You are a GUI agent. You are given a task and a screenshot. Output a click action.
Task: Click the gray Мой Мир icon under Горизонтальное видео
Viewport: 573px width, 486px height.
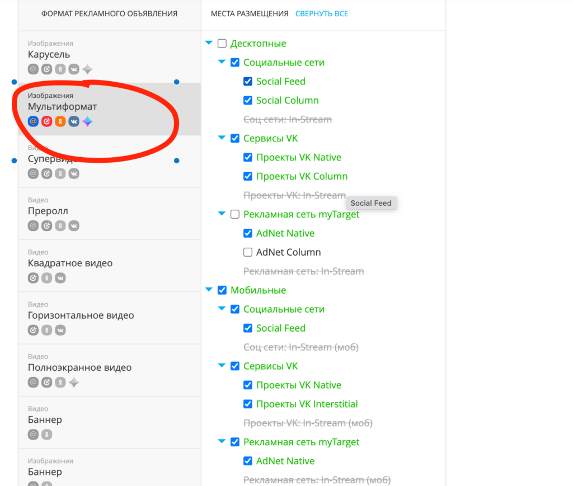click(33, 330)
